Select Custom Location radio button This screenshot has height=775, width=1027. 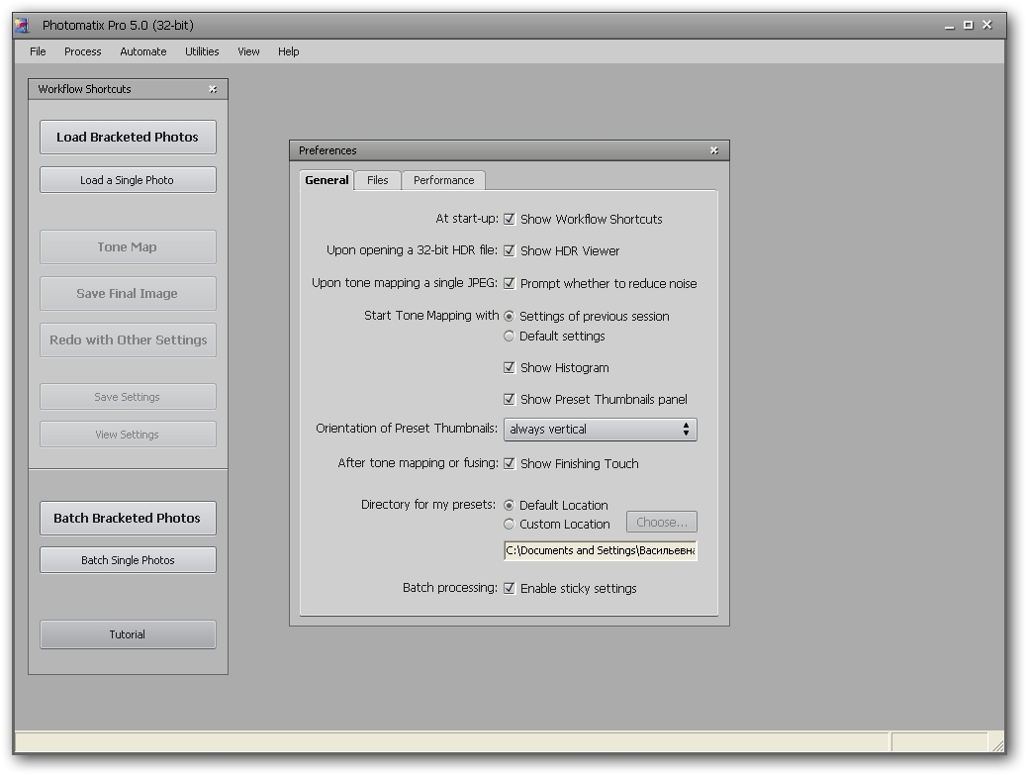tap(509, 525)
